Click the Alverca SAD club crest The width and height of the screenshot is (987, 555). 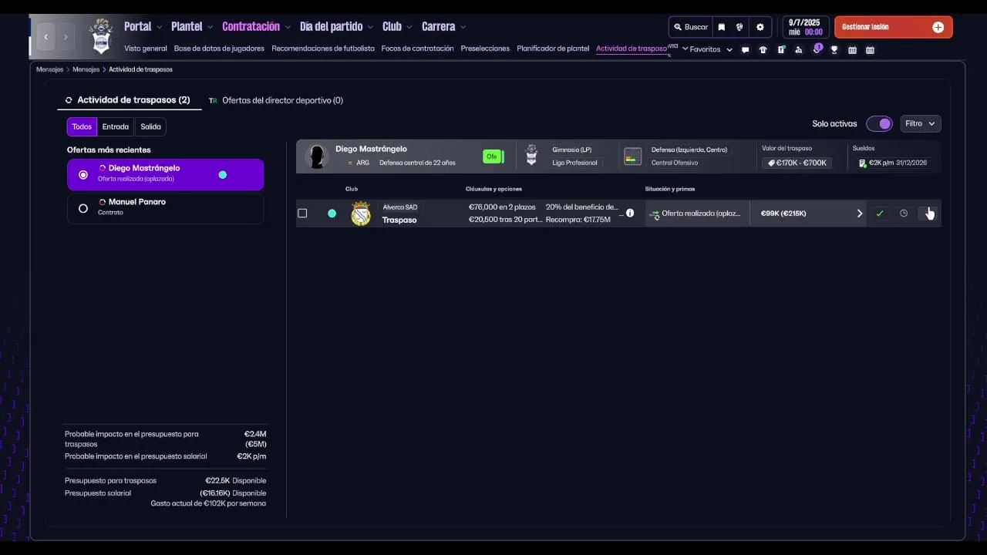pyautogui.click(x=361, y=214)
